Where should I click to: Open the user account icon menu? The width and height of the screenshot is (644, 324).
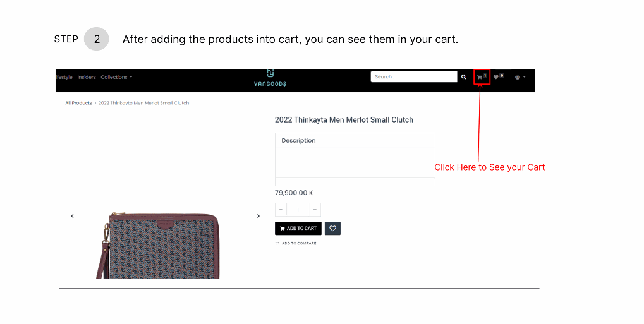[x=520, y=77]
